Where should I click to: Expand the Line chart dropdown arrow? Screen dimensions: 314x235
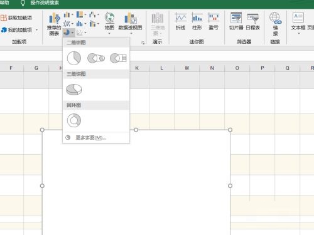pos(72,24)
